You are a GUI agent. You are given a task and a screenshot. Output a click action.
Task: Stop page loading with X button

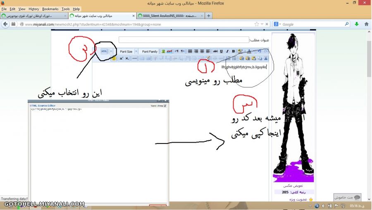click(x=267, y=24)
